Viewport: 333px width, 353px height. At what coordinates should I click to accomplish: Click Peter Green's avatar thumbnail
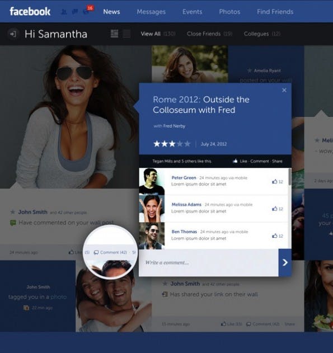click(152, 181)
